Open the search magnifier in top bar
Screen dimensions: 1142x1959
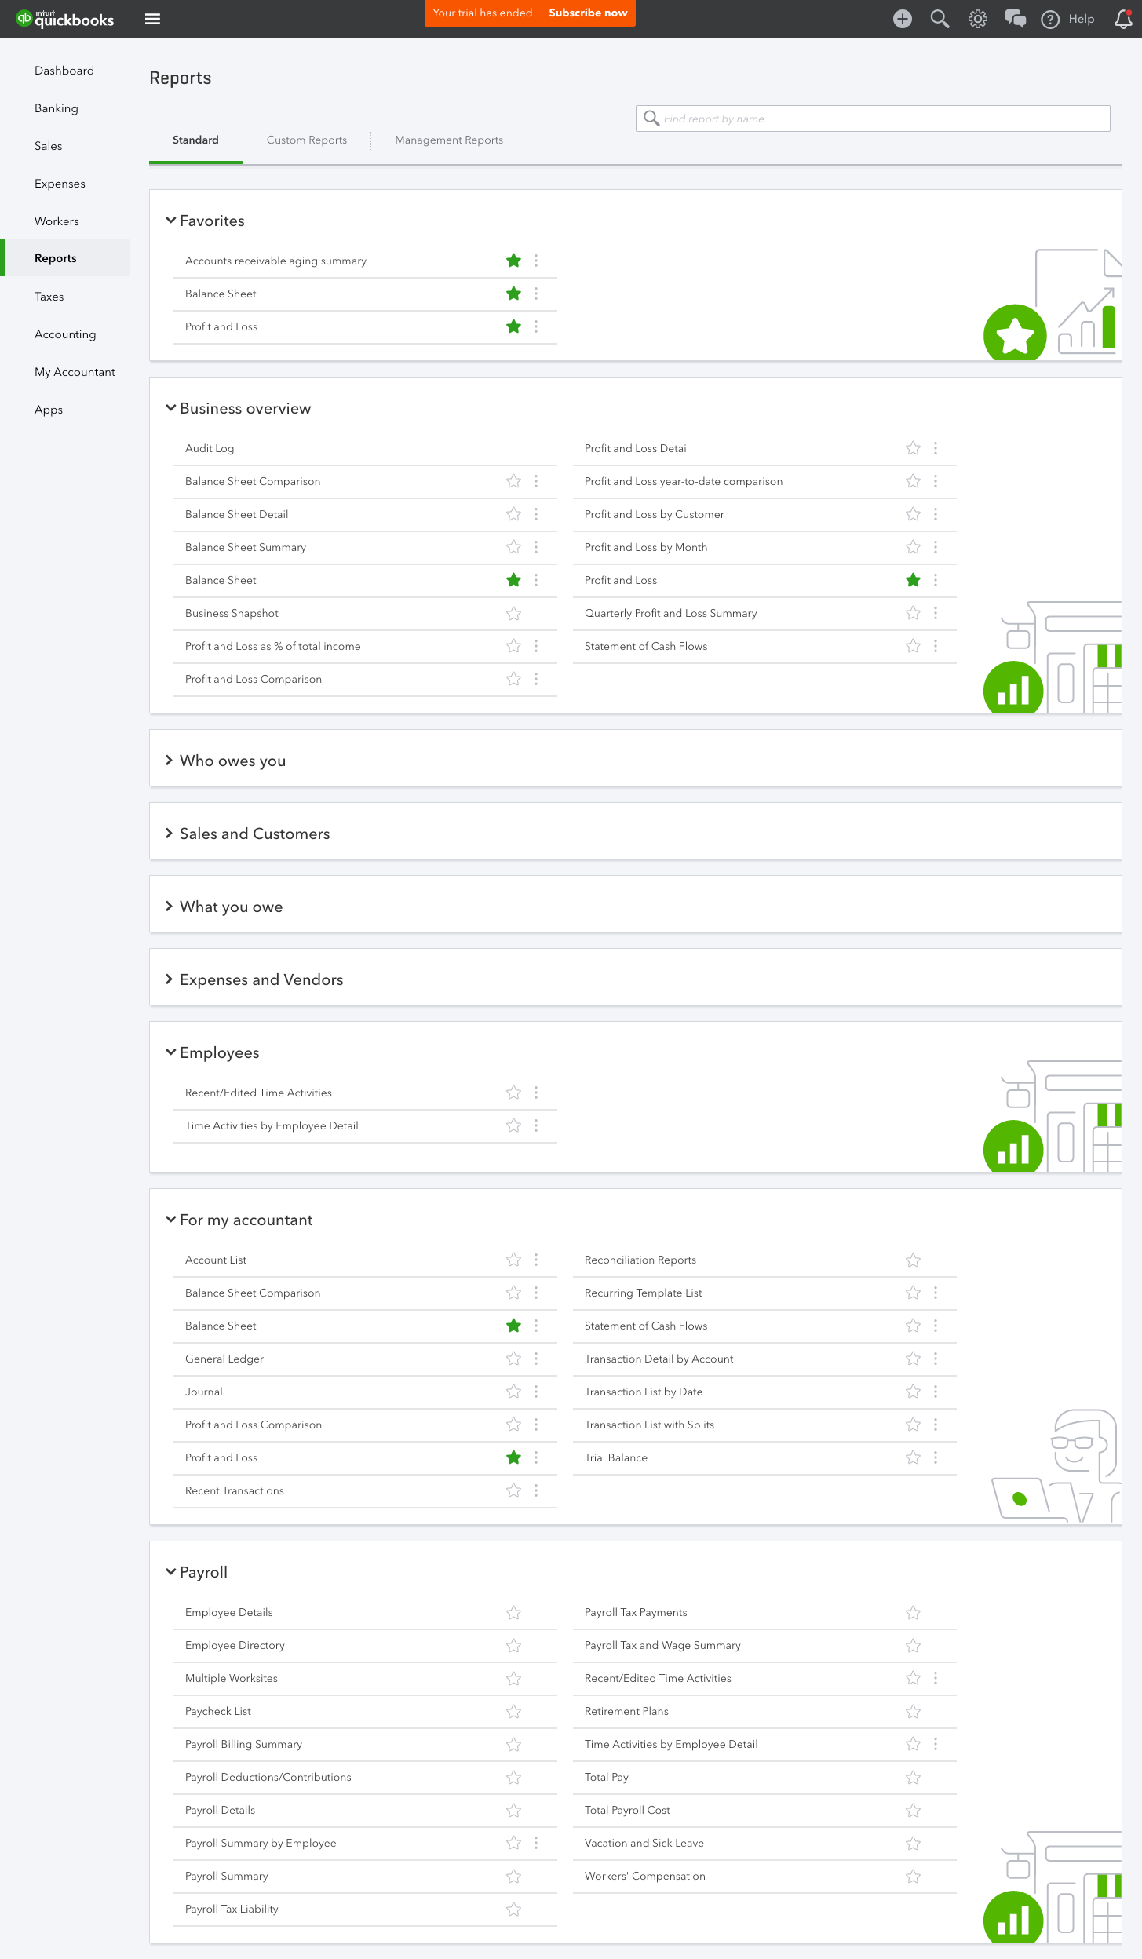point(940,19)
